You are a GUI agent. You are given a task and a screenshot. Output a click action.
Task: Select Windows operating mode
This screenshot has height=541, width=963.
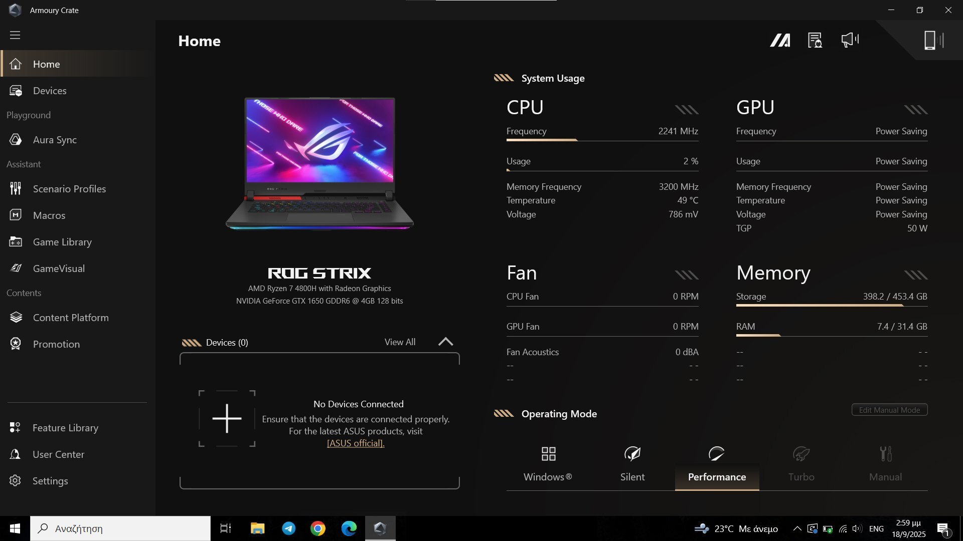tap(548, 464)
